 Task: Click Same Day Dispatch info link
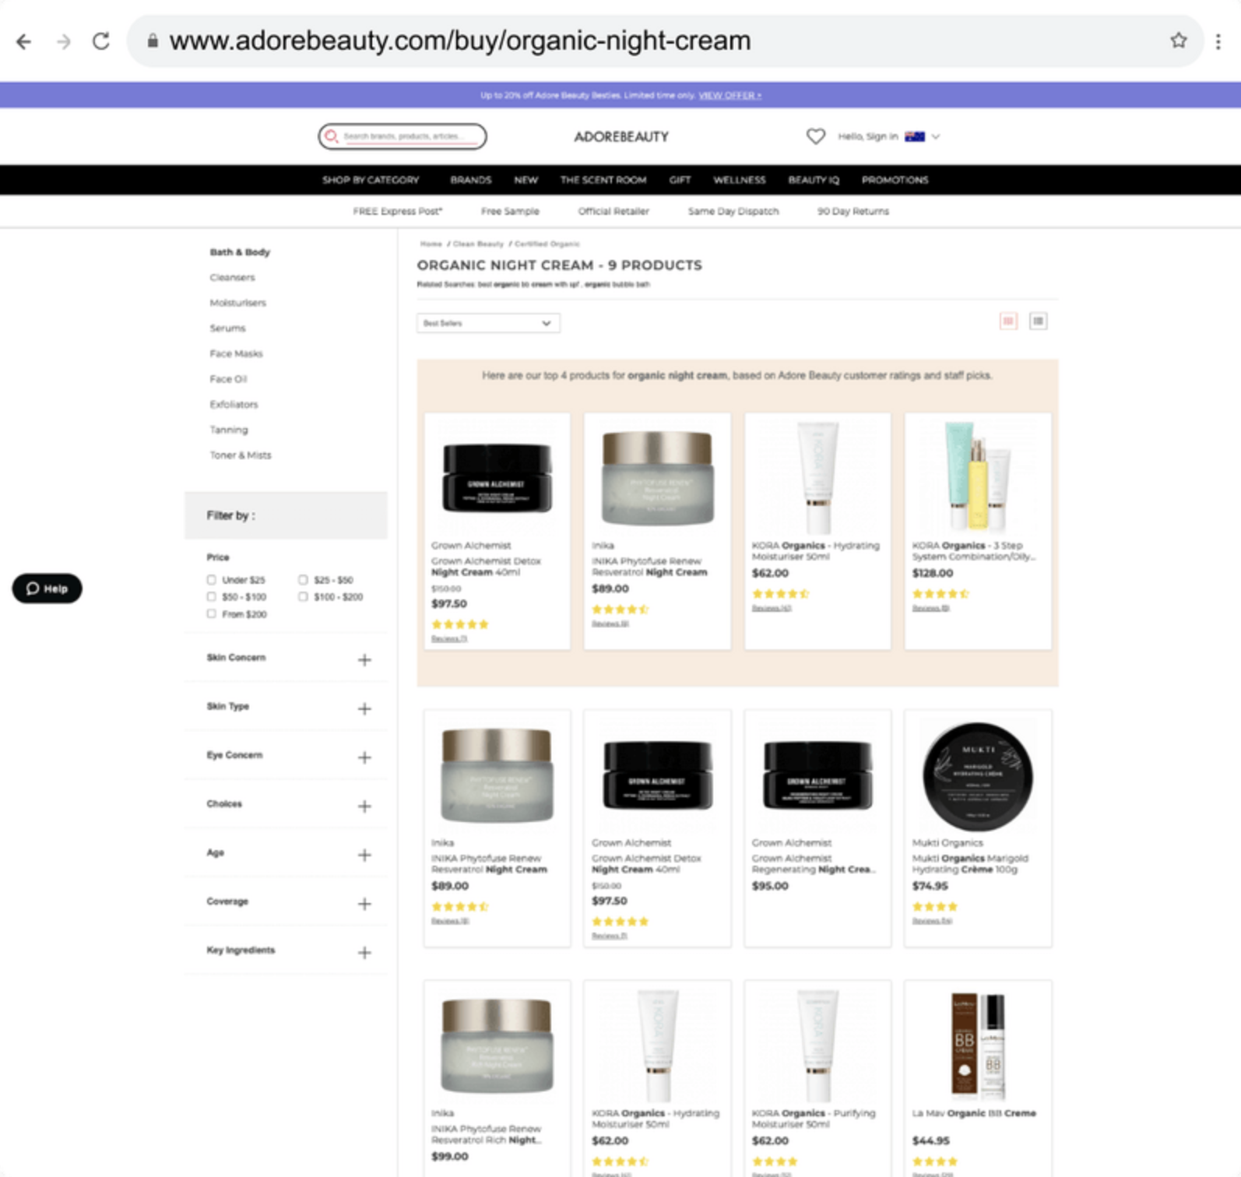733,211
